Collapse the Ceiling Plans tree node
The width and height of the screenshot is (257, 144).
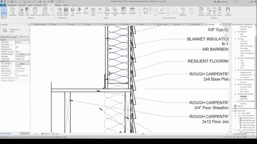[x=236, y=32]
